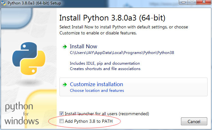Click the green arrow beside Install Now
Viewport: 212px width, 130px height.
(x=65, y=47)
